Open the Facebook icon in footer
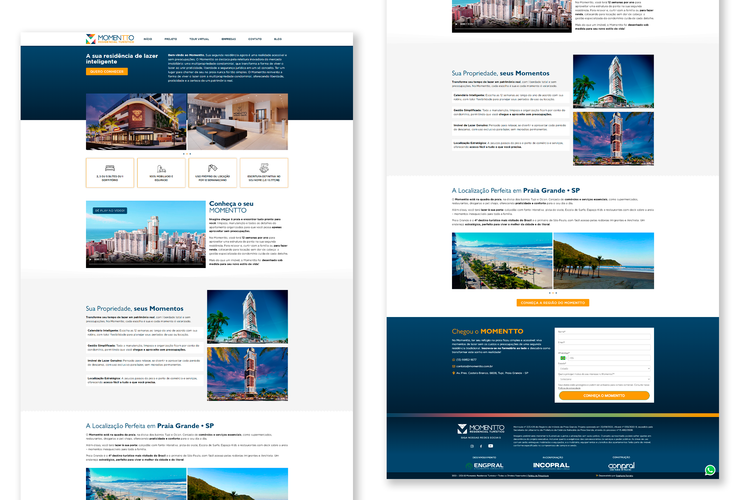Viewport: 750px width, 500px height. tap(481, 446)
